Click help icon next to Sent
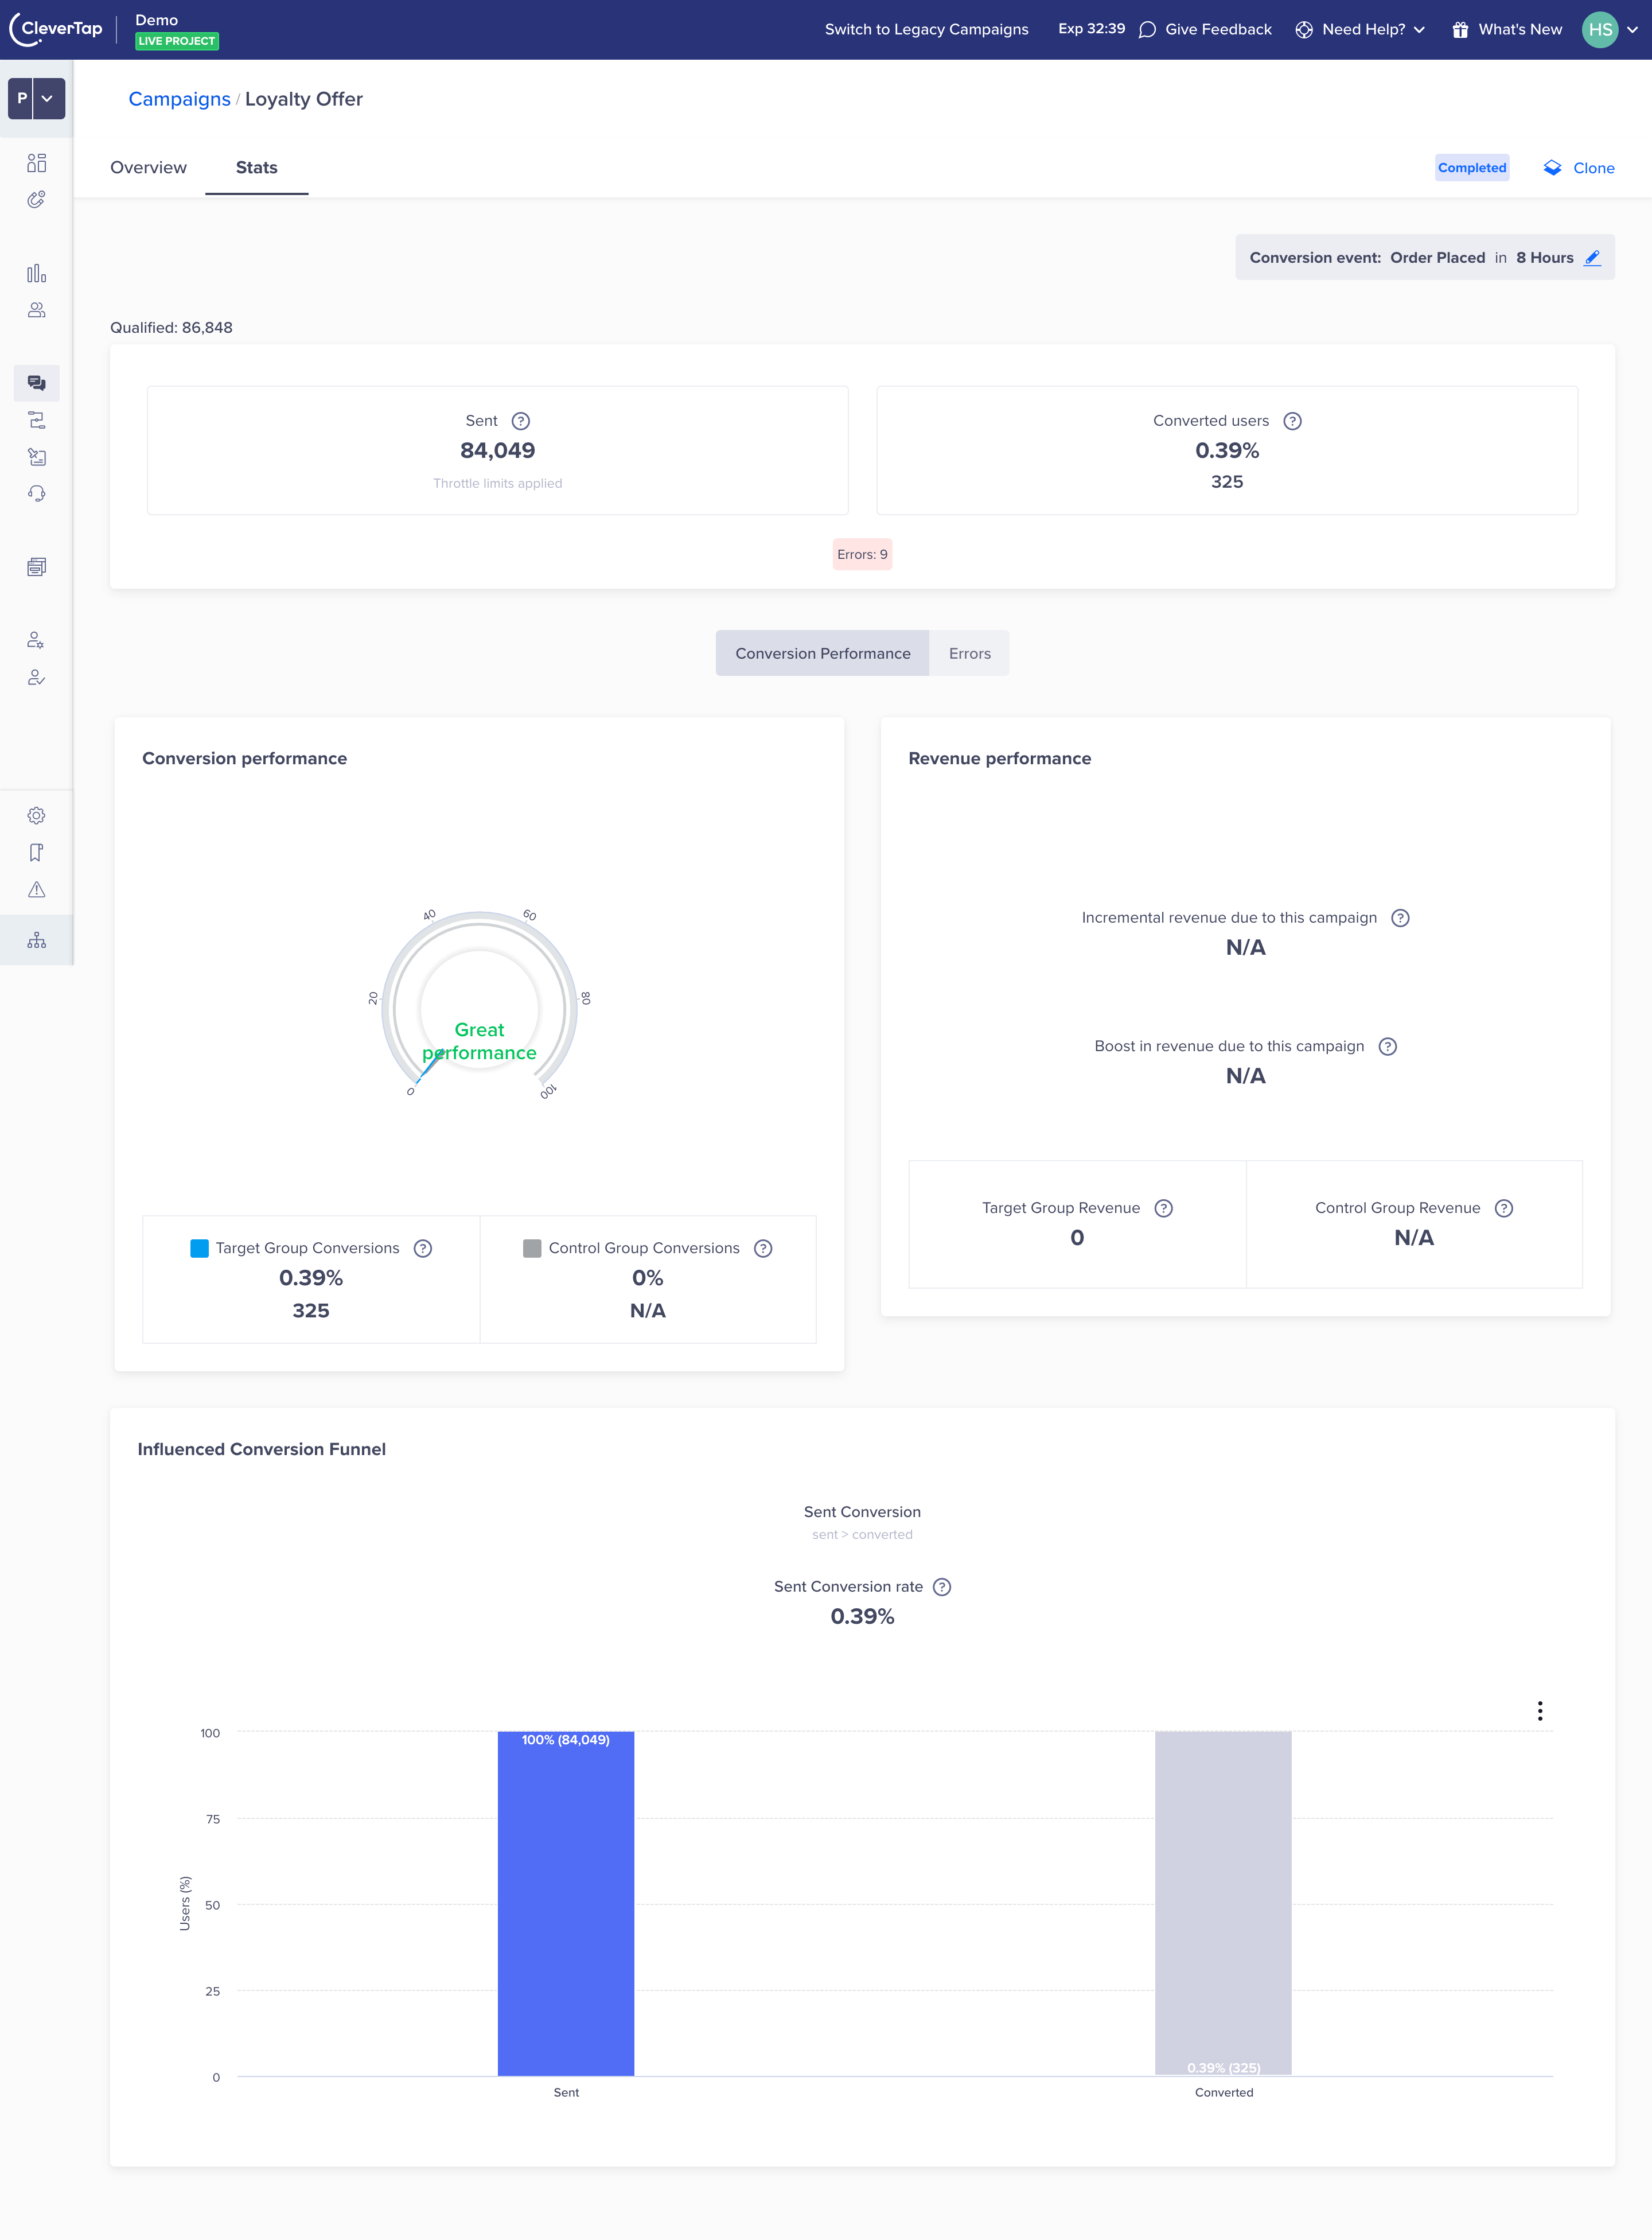The image size is (1652, 2240). pos(521,421)
